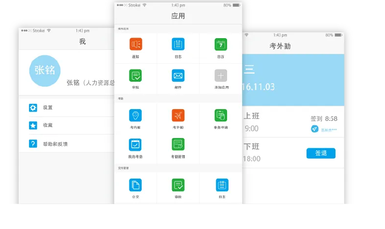The image size is (385, 229).
Task: Open the 日历 calendar app
Action: (x=221, y=45)
